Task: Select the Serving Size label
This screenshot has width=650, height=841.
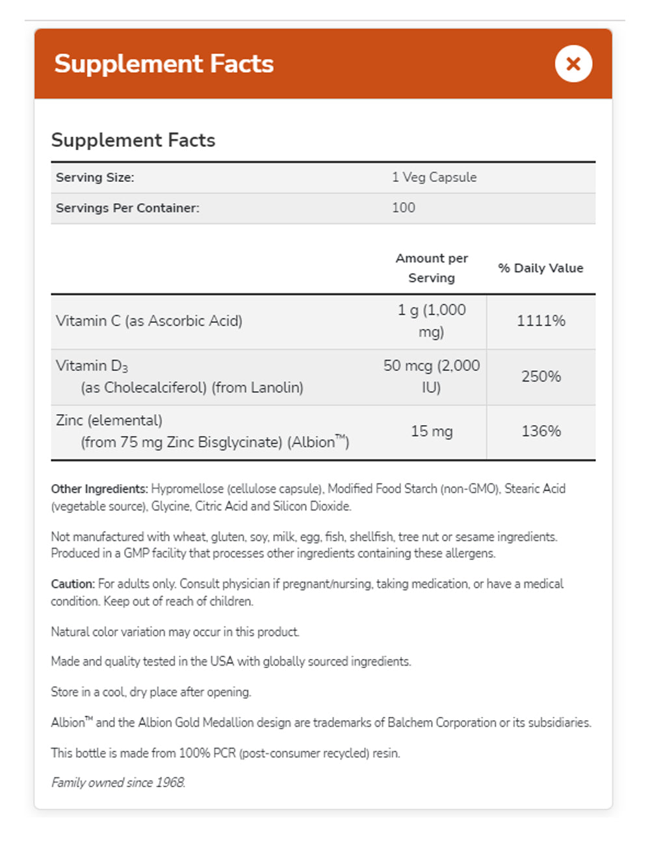Action: point(95,177)
